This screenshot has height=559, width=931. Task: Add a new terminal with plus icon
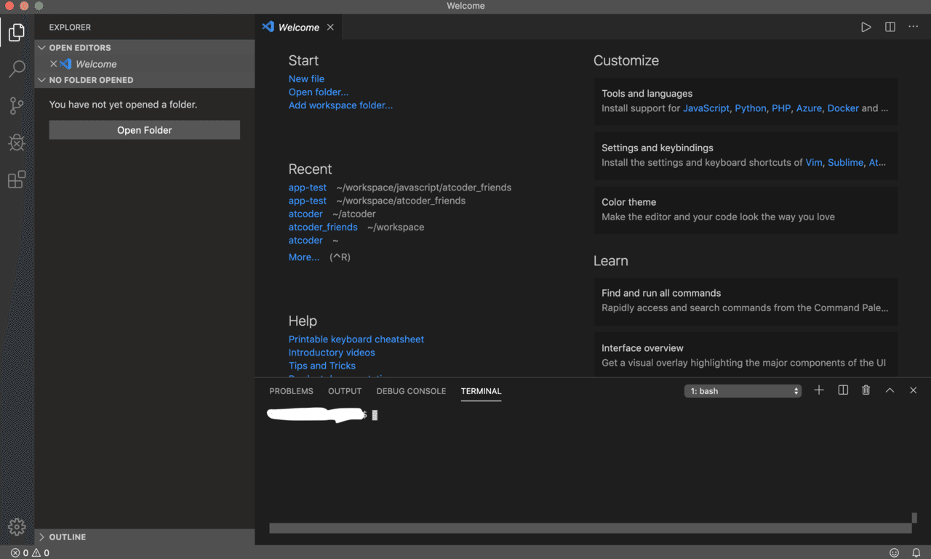click(818, 390)
